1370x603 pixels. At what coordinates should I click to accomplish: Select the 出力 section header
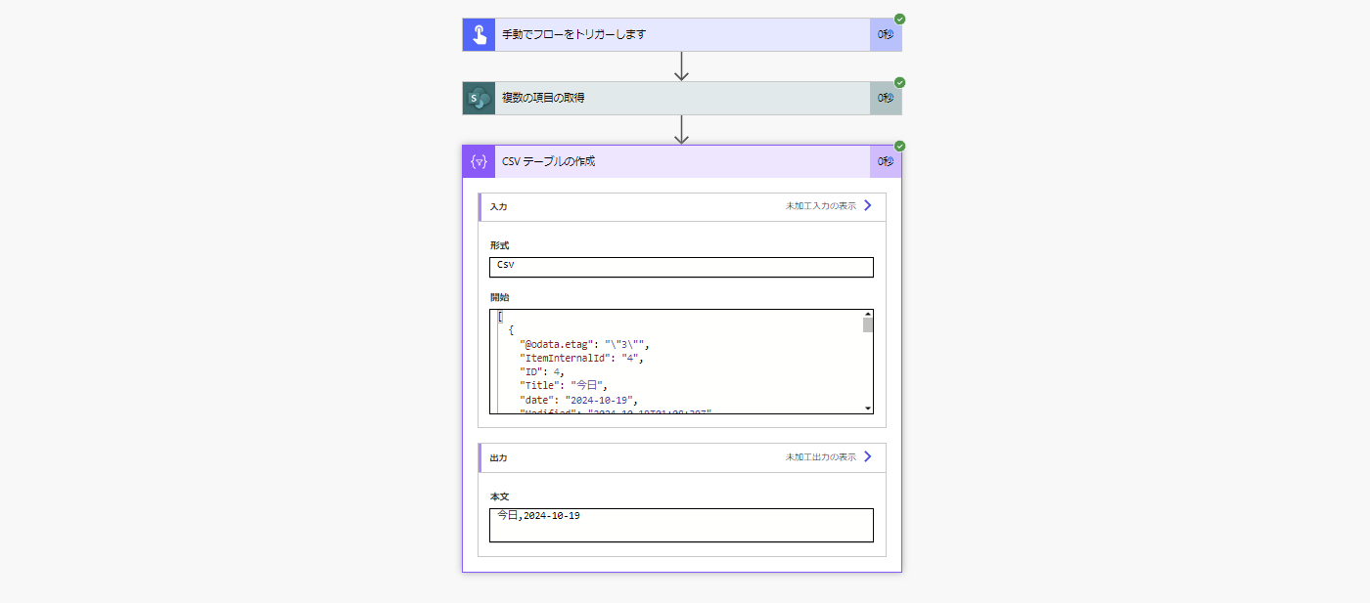pos(501,456)
